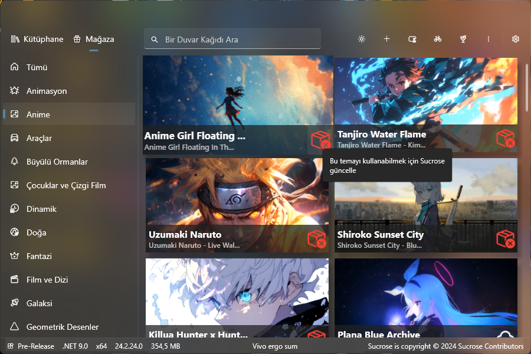The height and width of the screenshot is (354, 531).
Task: Open the Çocuklar ve Çizgi Film category
Action: coord(69,185)
